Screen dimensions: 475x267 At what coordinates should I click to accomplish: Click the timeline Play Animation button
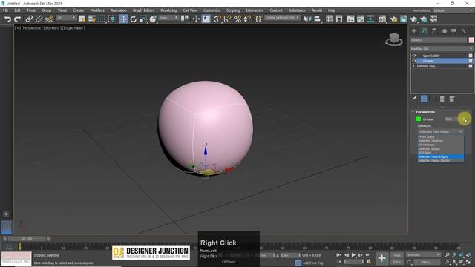pyautogui.click(x=353, y=255)
